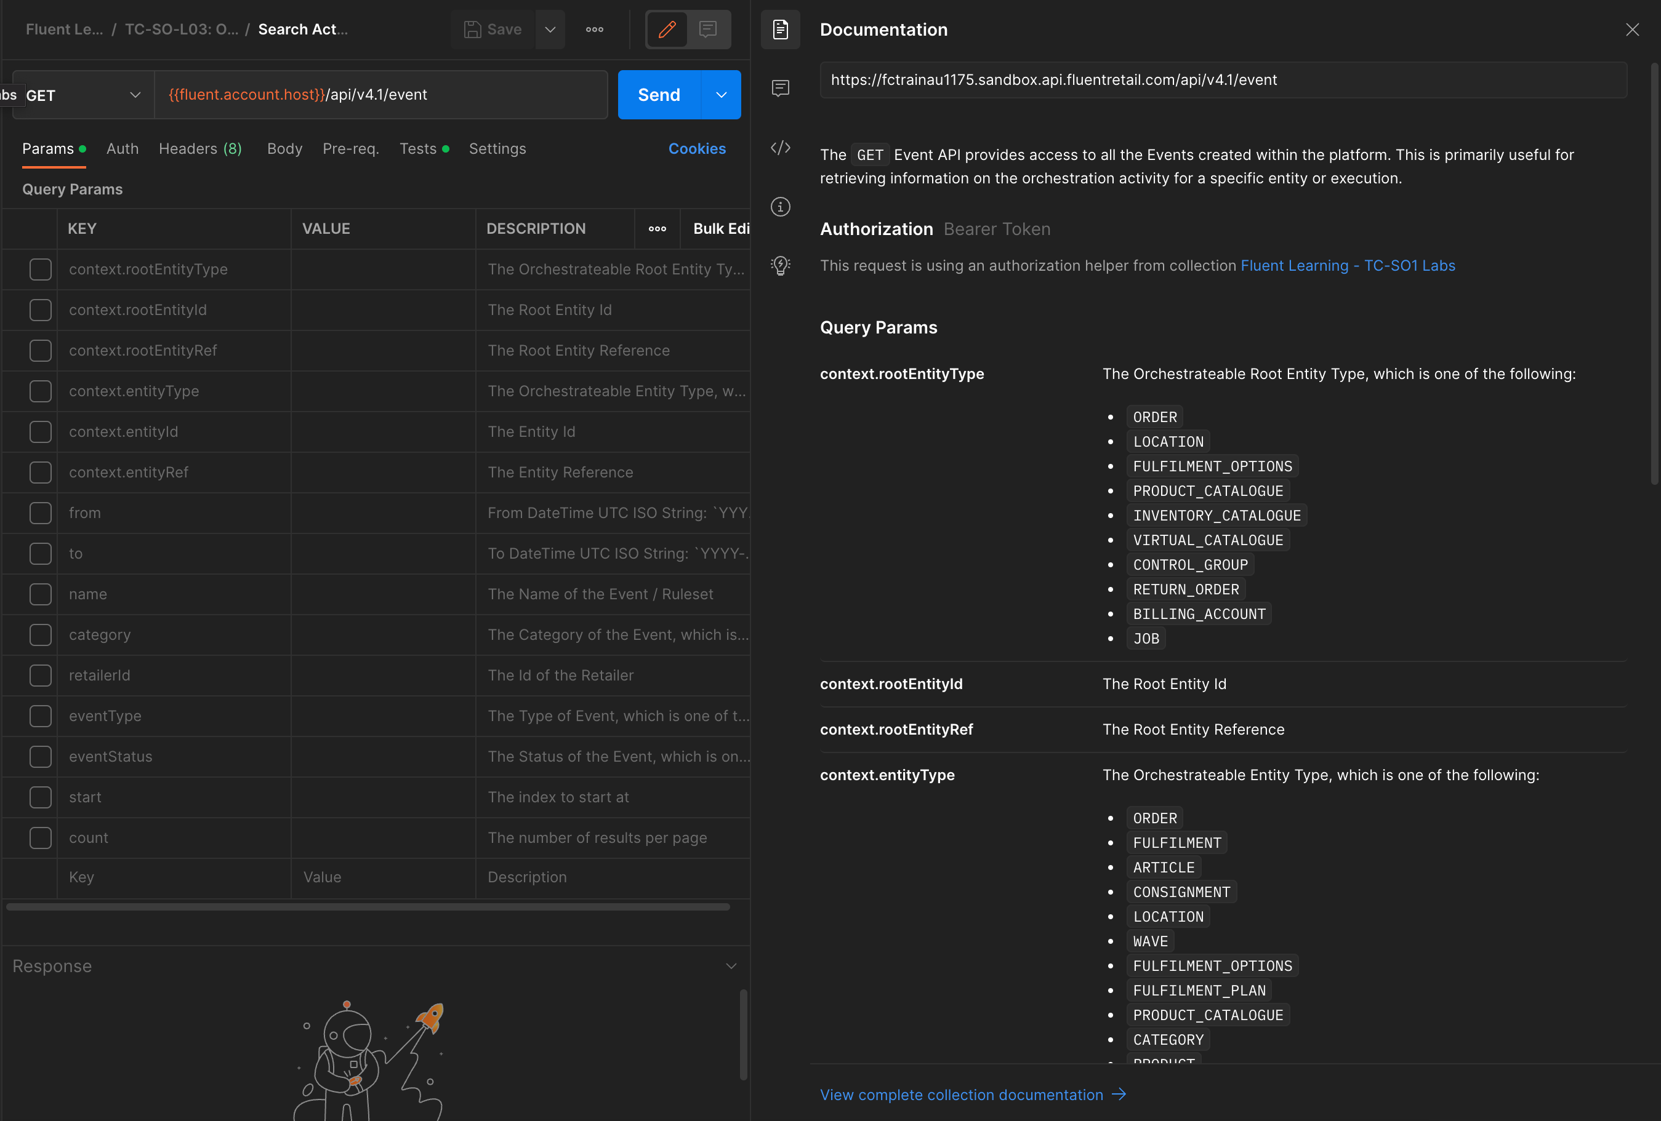Enable the retailerId parameter checkbox
The image size is (1661, 1121).
40,675
